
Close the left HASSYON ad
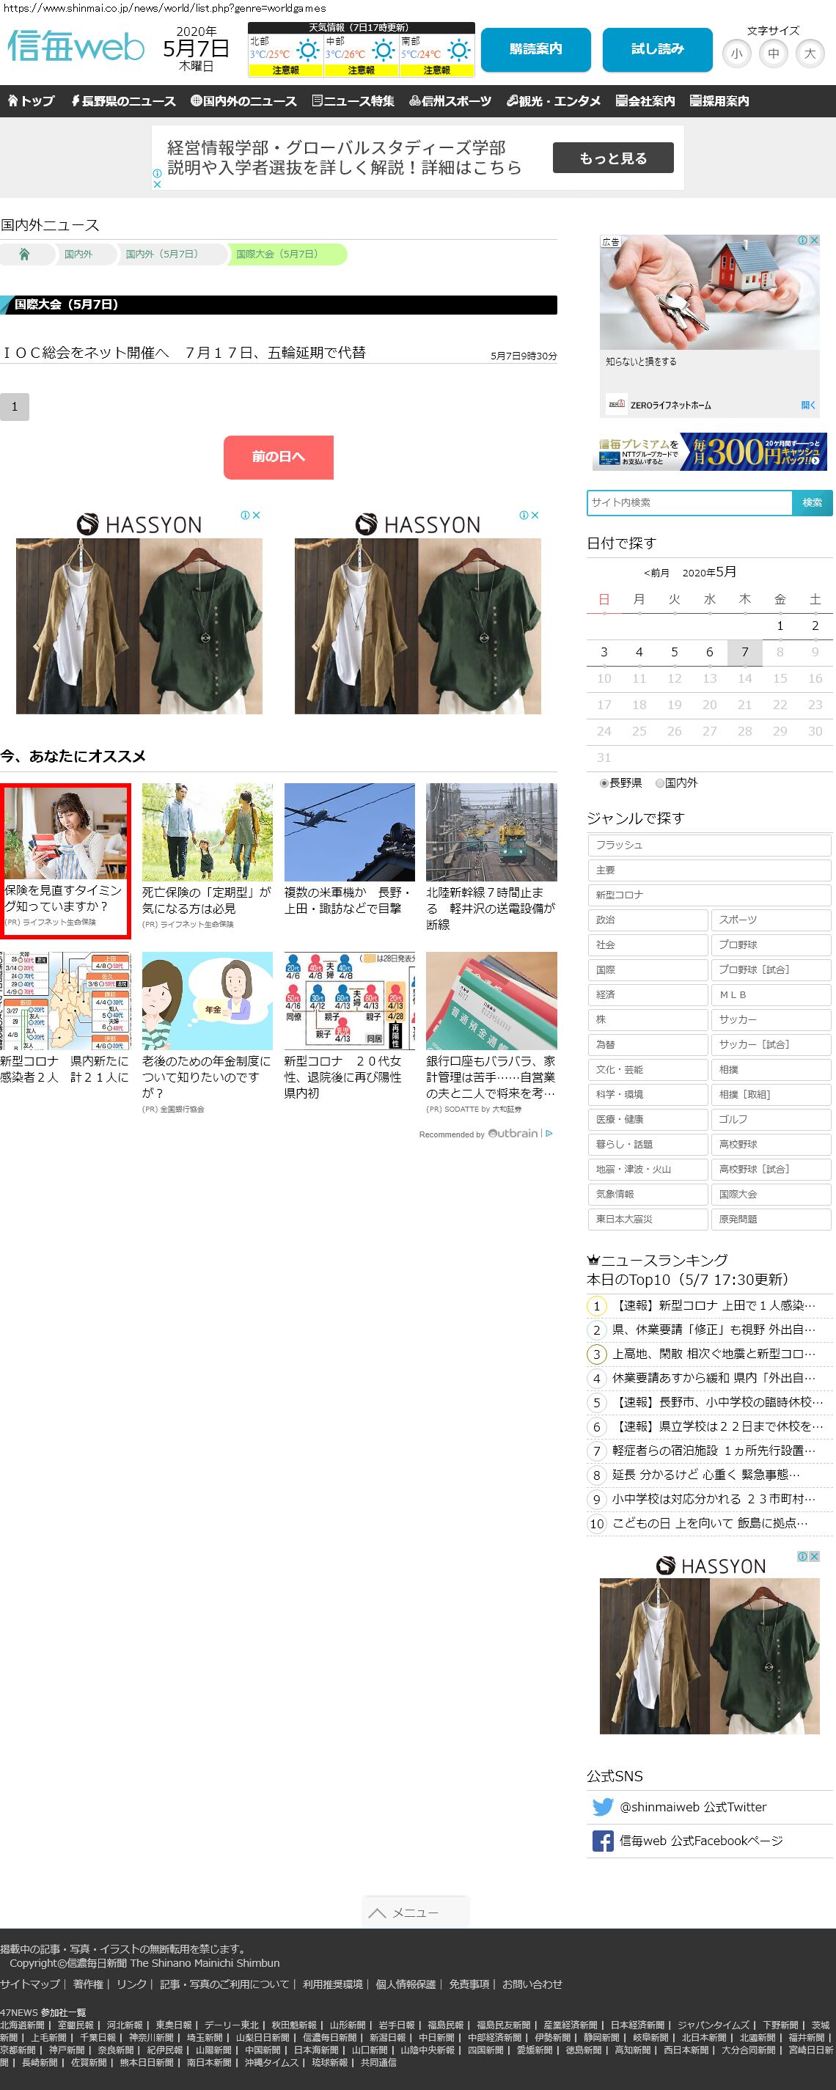256,516
